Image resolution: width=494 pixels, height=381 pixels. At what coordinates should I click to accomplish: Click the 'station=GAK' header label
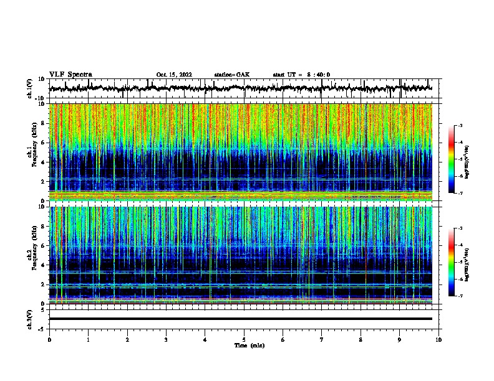coord(232,75)
